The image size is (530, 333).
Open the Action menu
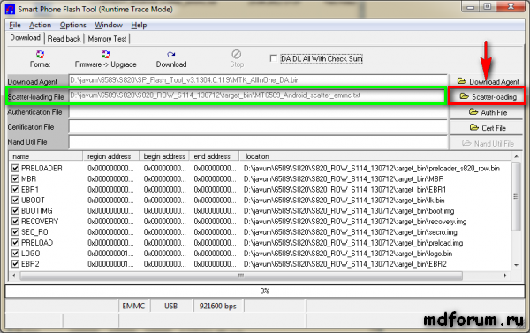41,25
